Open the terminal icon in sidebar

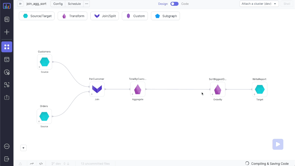tap(7, 60)
